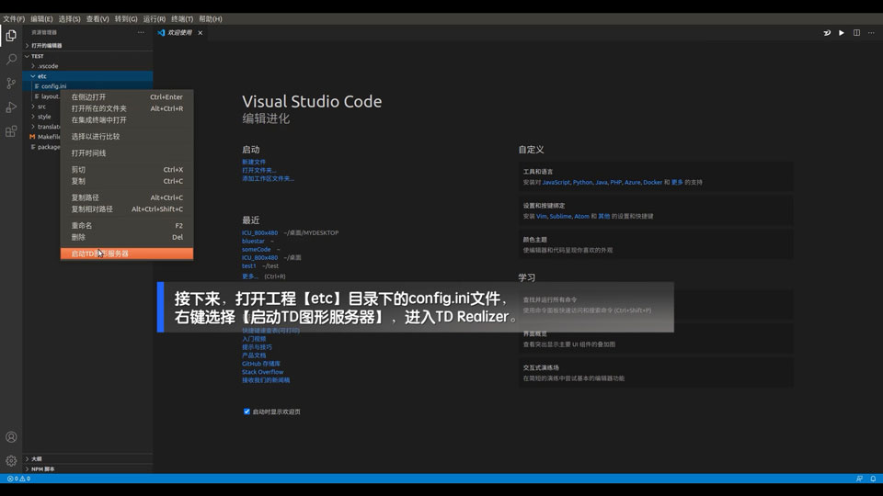Open the Explorer view in activity bar
This screenshot has height=496, width=883.
click(x=11, y=36)
